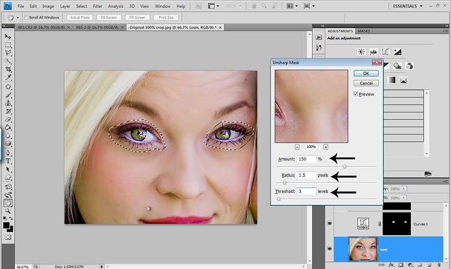Select the Type tool

pyautogui.click(x=8, y=160)
